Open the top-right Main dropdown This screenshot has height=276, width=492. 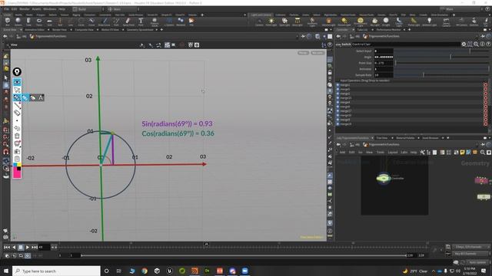pos(461,9)
